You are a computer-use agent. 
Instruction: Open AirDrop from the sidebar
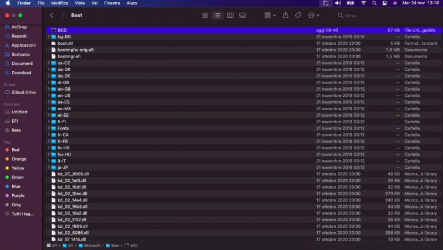click(19, 27)
